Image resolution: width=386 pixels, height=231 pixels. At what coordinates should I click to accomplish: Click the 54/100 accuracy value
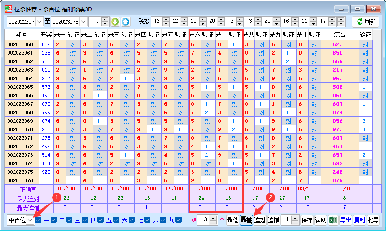[346, 189]
